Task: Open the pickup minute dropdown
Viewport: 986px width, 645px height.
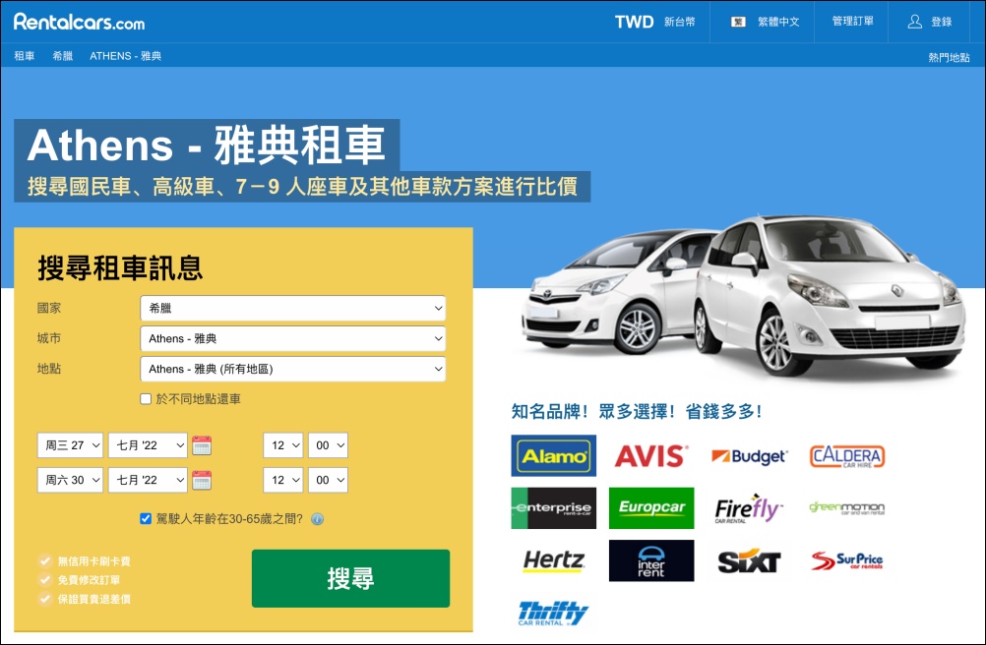Action: tap(329, 445)
